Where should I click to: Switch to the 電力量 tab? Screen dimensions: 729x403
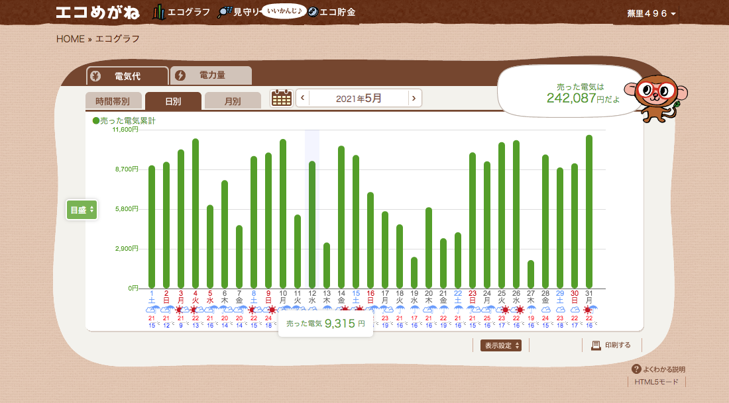point(211,76)
